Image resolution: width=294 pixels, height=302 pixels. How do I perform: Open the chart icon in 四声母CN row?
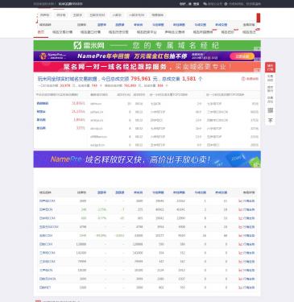click(x=240, y=209)
